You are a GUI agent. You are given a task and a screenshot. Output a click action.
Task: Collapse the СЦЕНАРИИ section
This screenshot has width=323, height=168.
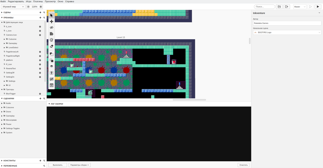pyautogui.click(x=2, y=98)
